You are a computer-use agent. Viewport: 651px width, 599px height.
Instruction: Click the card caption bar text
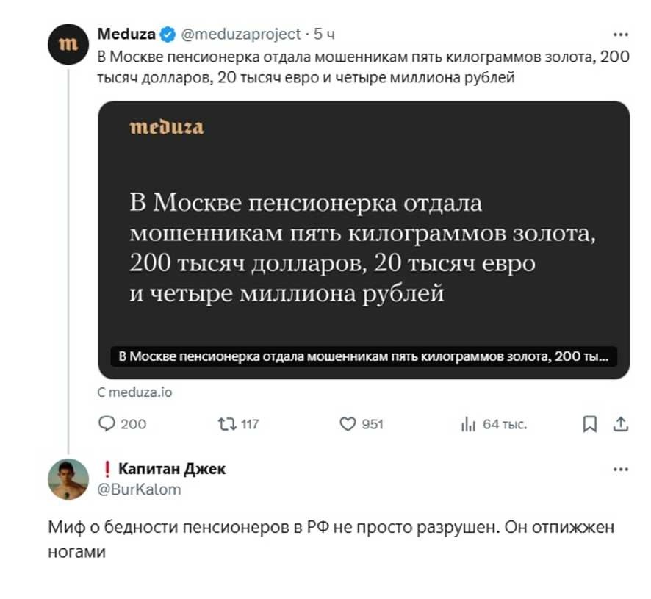(364, 356)
